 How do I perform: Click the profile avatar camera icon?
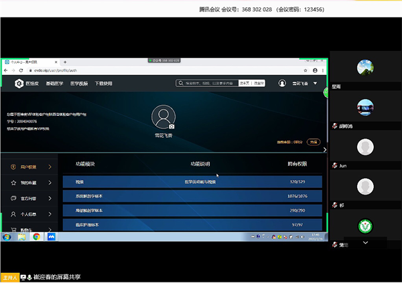coord(172,126)
